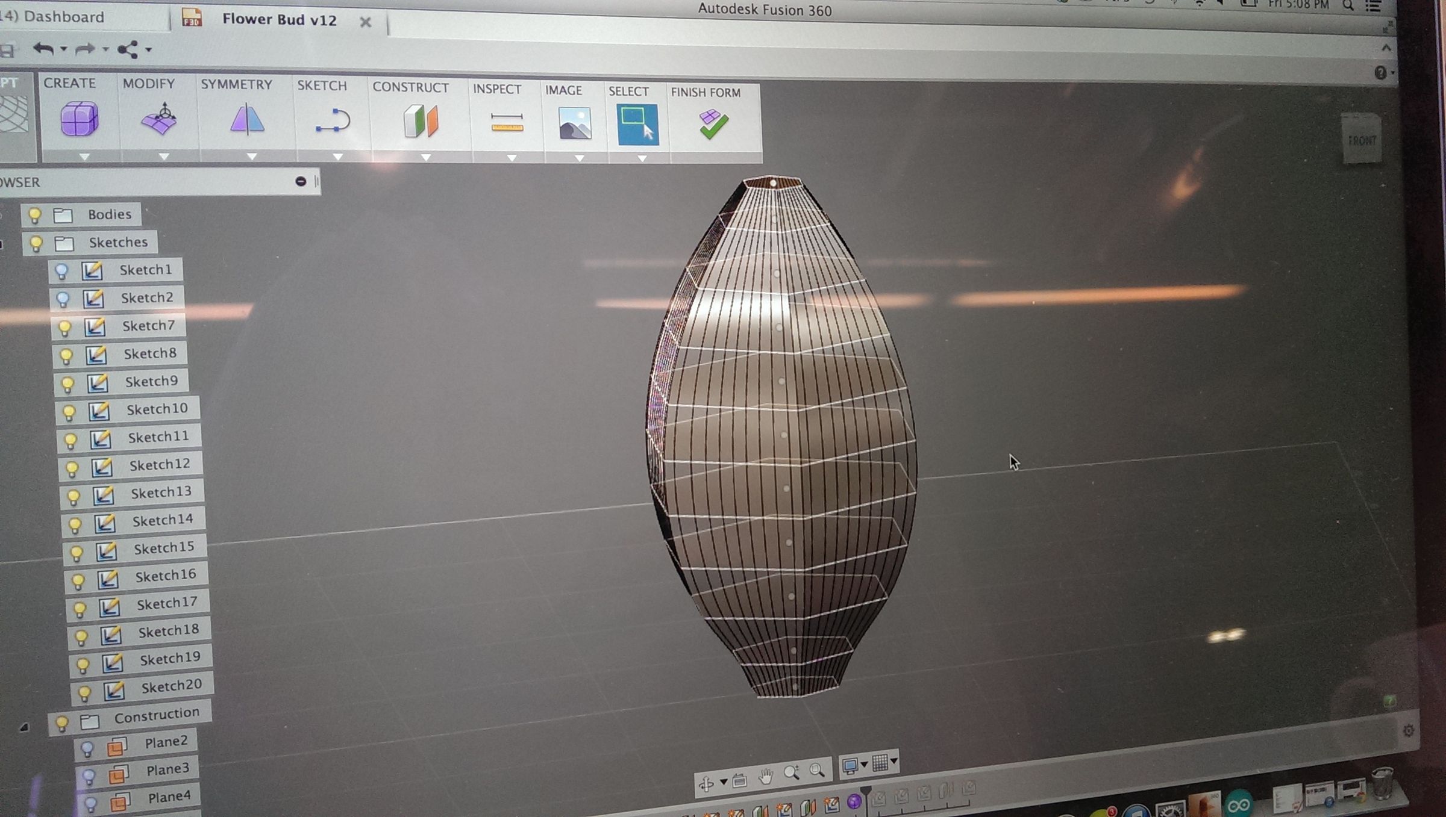Viewport: 1446px width, 817px height.
Task: Select Sketch20 in the browser tree
Action: tap(171, 686)
